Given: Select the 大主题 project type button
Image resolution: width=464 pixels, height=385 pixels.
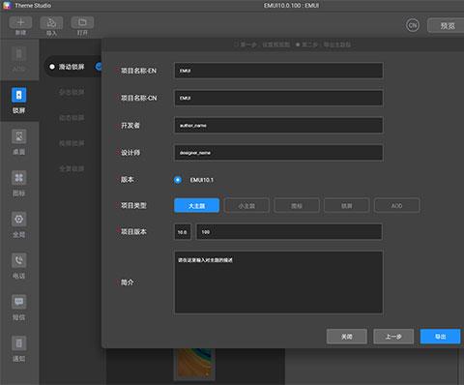Looking at the screenshot, I should 196,206.
